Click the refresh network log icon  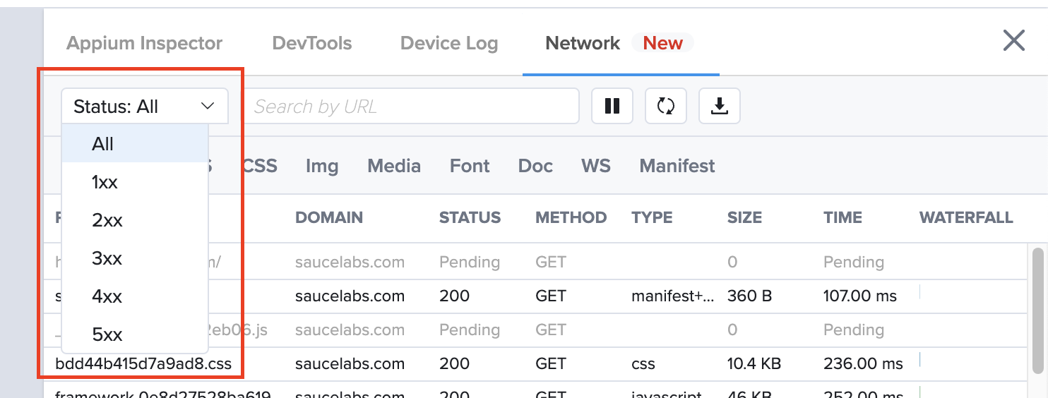pyautogui.click(x=665, y=107)
